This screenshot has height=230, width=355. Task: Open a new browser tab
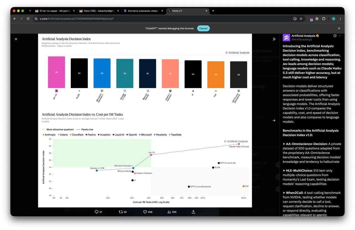(213, 11)
